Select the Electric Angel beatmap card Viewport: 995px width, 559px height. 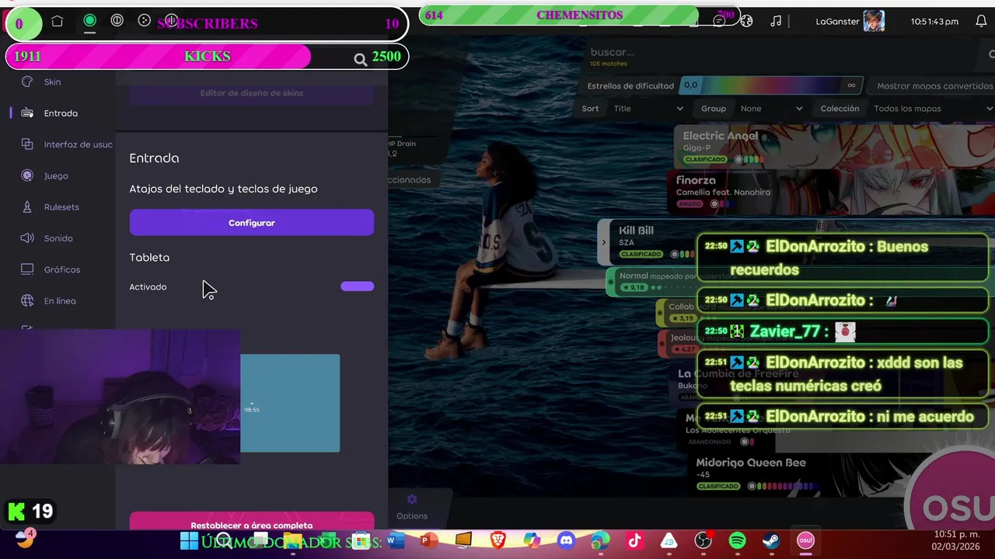[x=834, y=147]
